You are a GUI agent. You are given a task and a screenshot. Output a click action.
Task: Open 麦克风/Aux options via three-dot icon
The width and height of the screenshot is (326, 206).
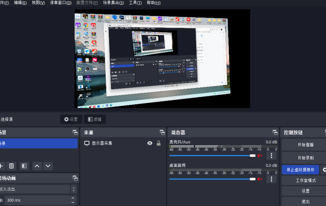pos(271,155)
